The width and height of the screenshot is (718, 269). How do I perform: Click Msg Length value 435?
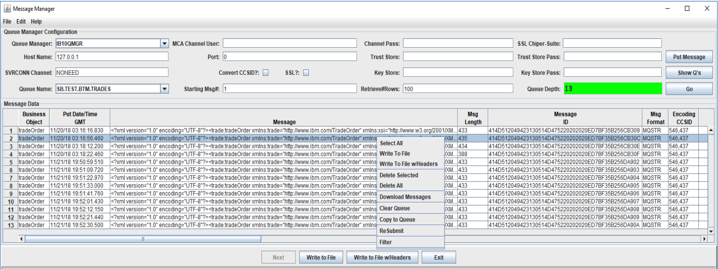(473, 138)
